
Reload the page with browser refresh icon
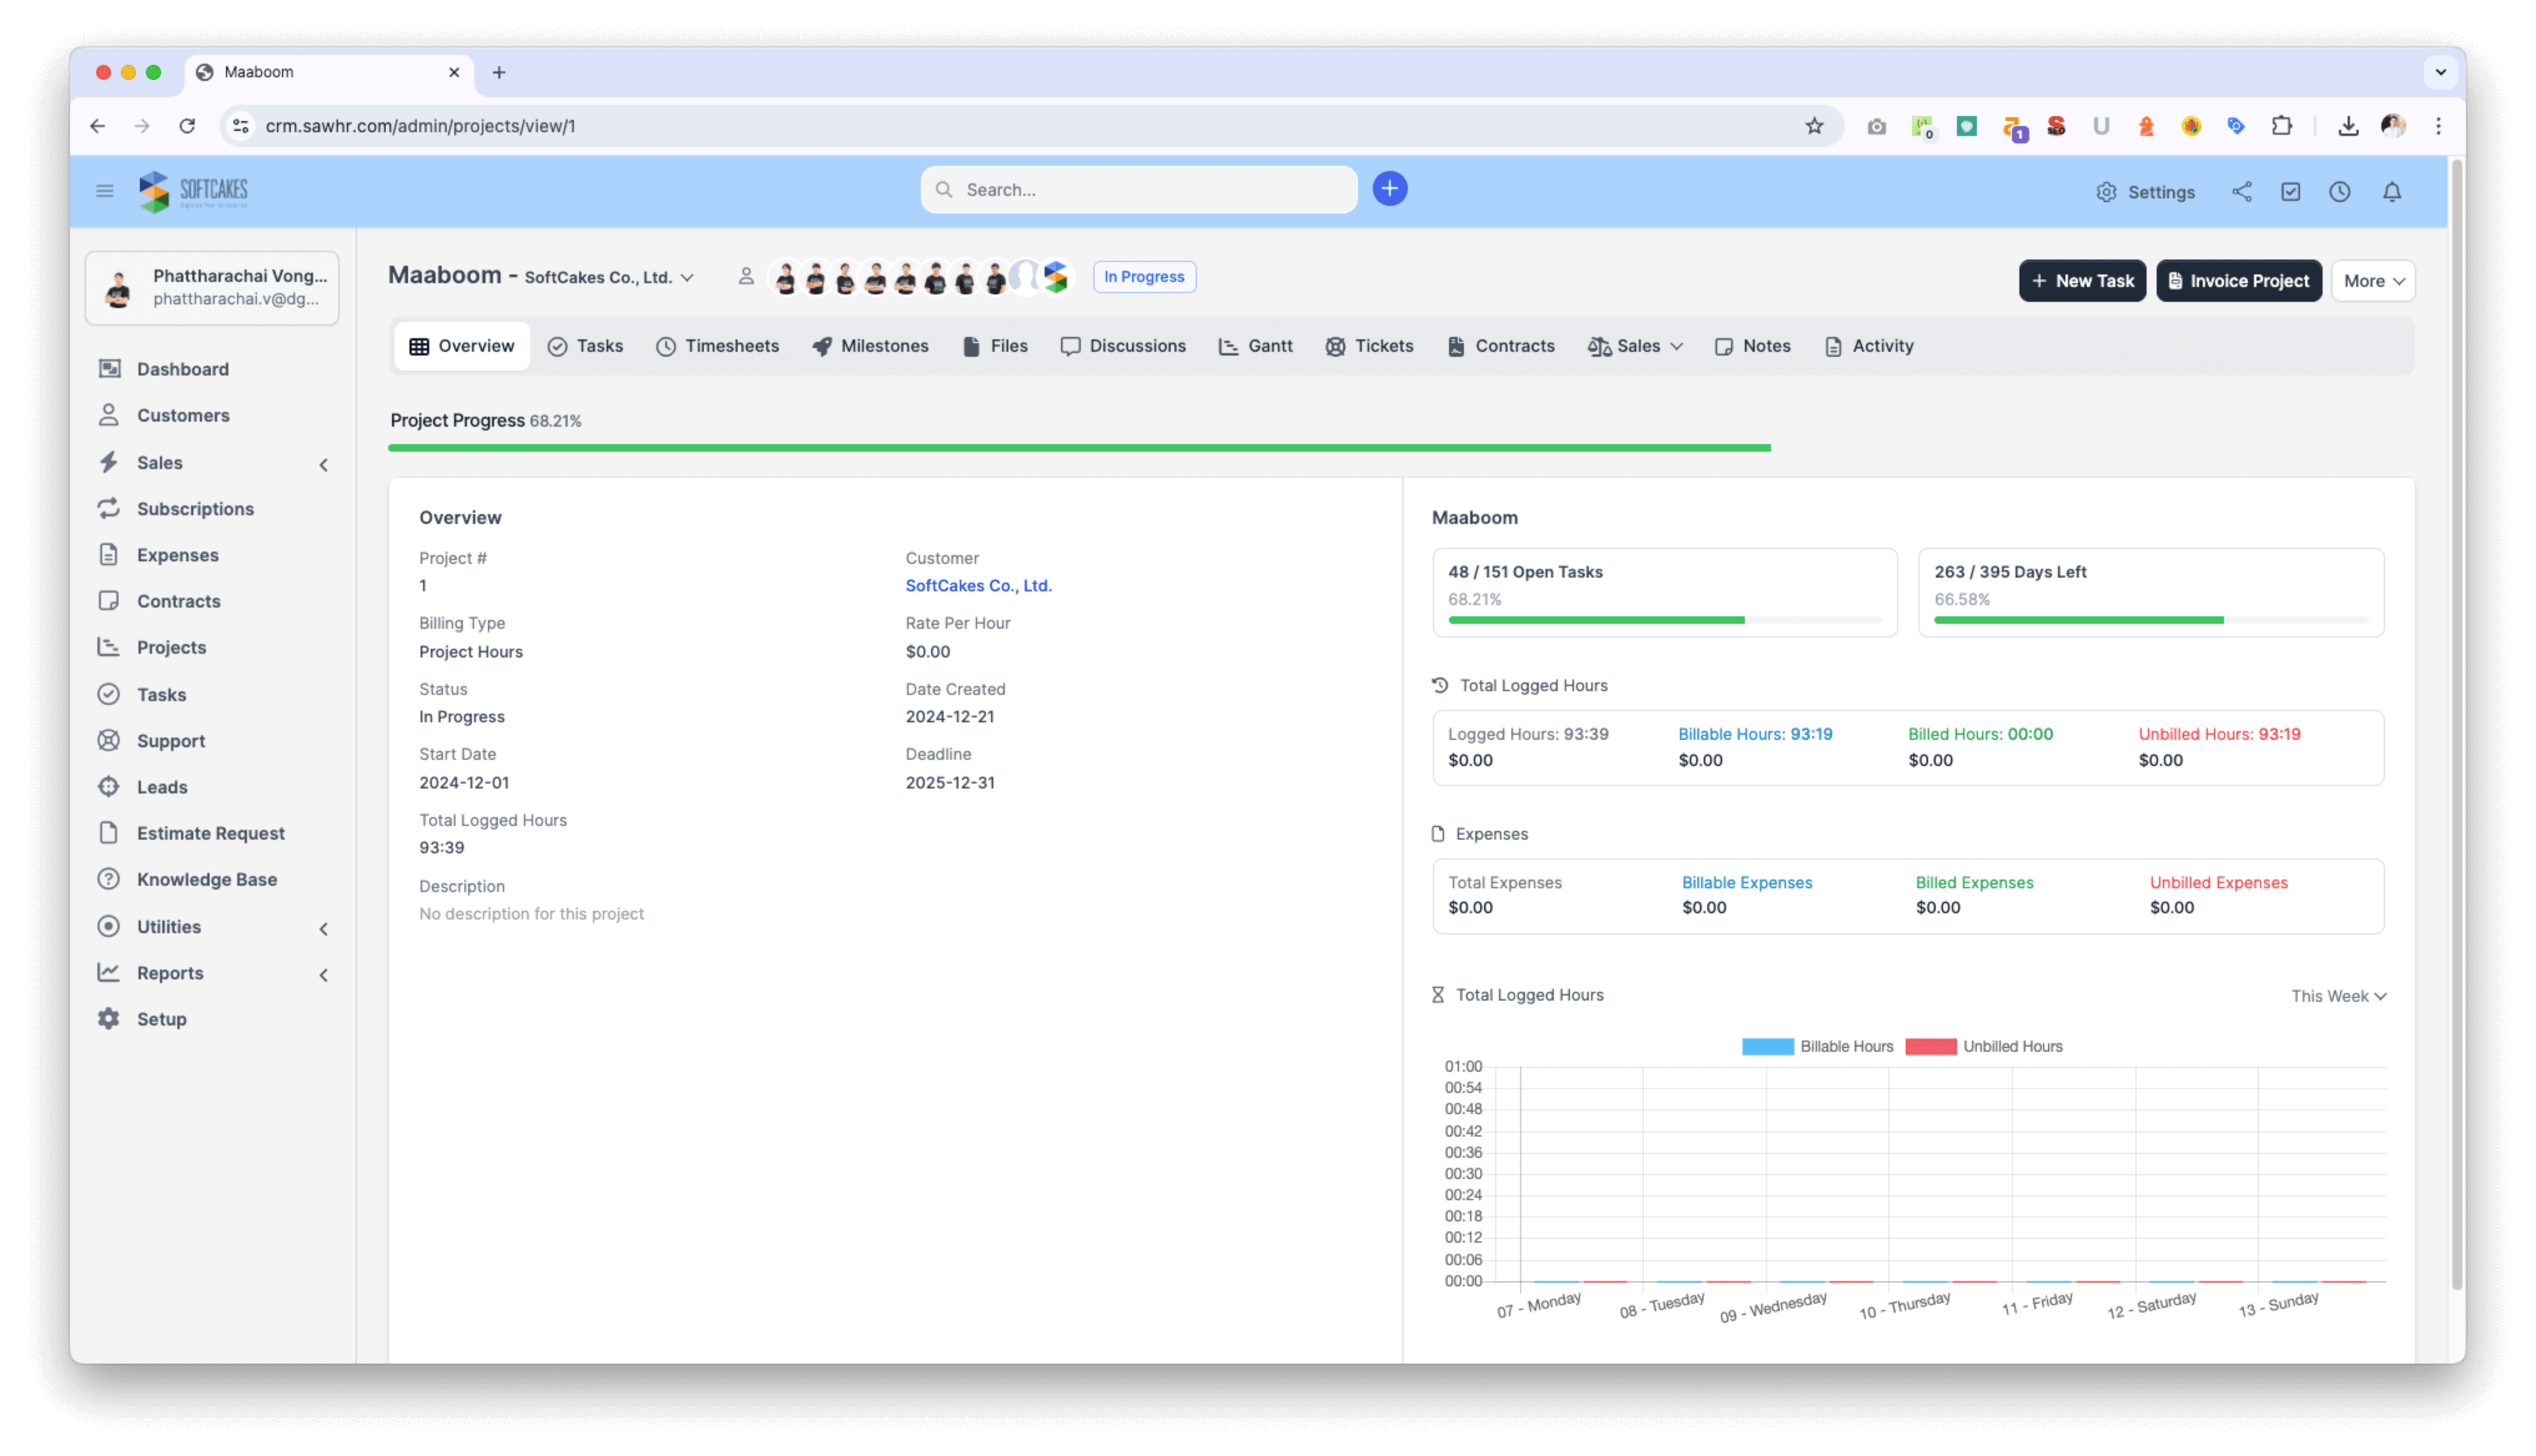[187, 126]
